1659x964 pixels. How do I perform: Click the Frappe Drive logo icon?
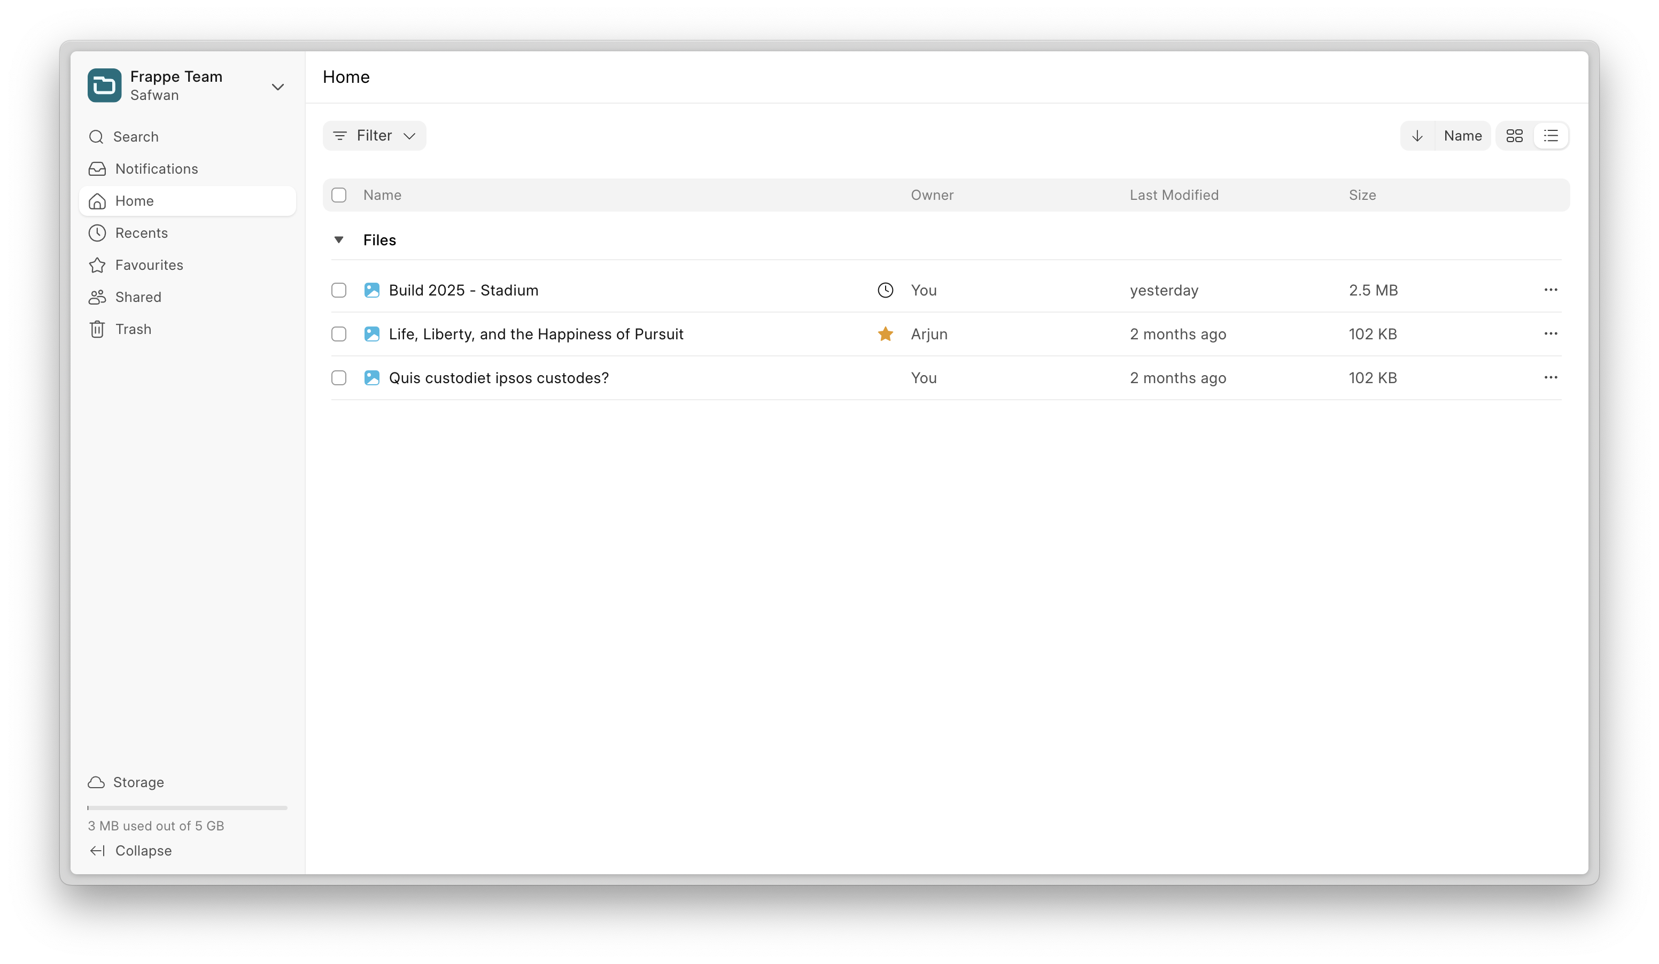pyautogui.click(x=105, y=85)
